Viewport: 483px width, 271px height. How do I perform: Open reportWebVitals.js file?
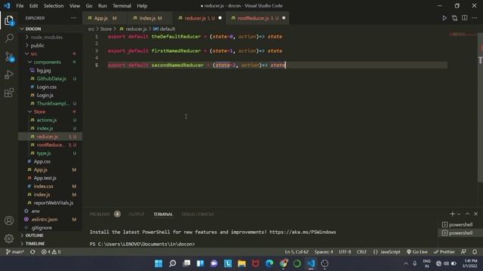pos(54,202)
